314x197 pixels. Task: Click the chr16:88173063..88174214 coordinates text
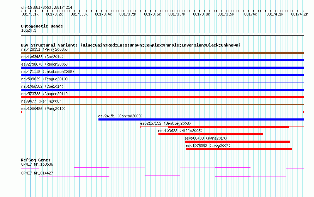point(47,8)
